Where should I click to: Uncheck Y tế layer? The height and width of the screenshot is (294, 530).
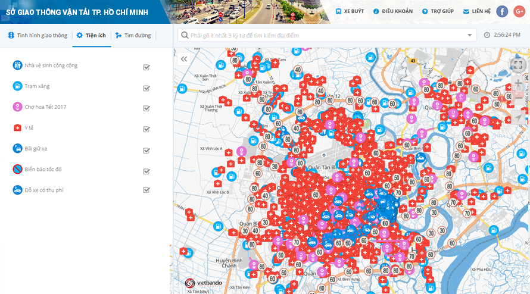tap(146, 129)
